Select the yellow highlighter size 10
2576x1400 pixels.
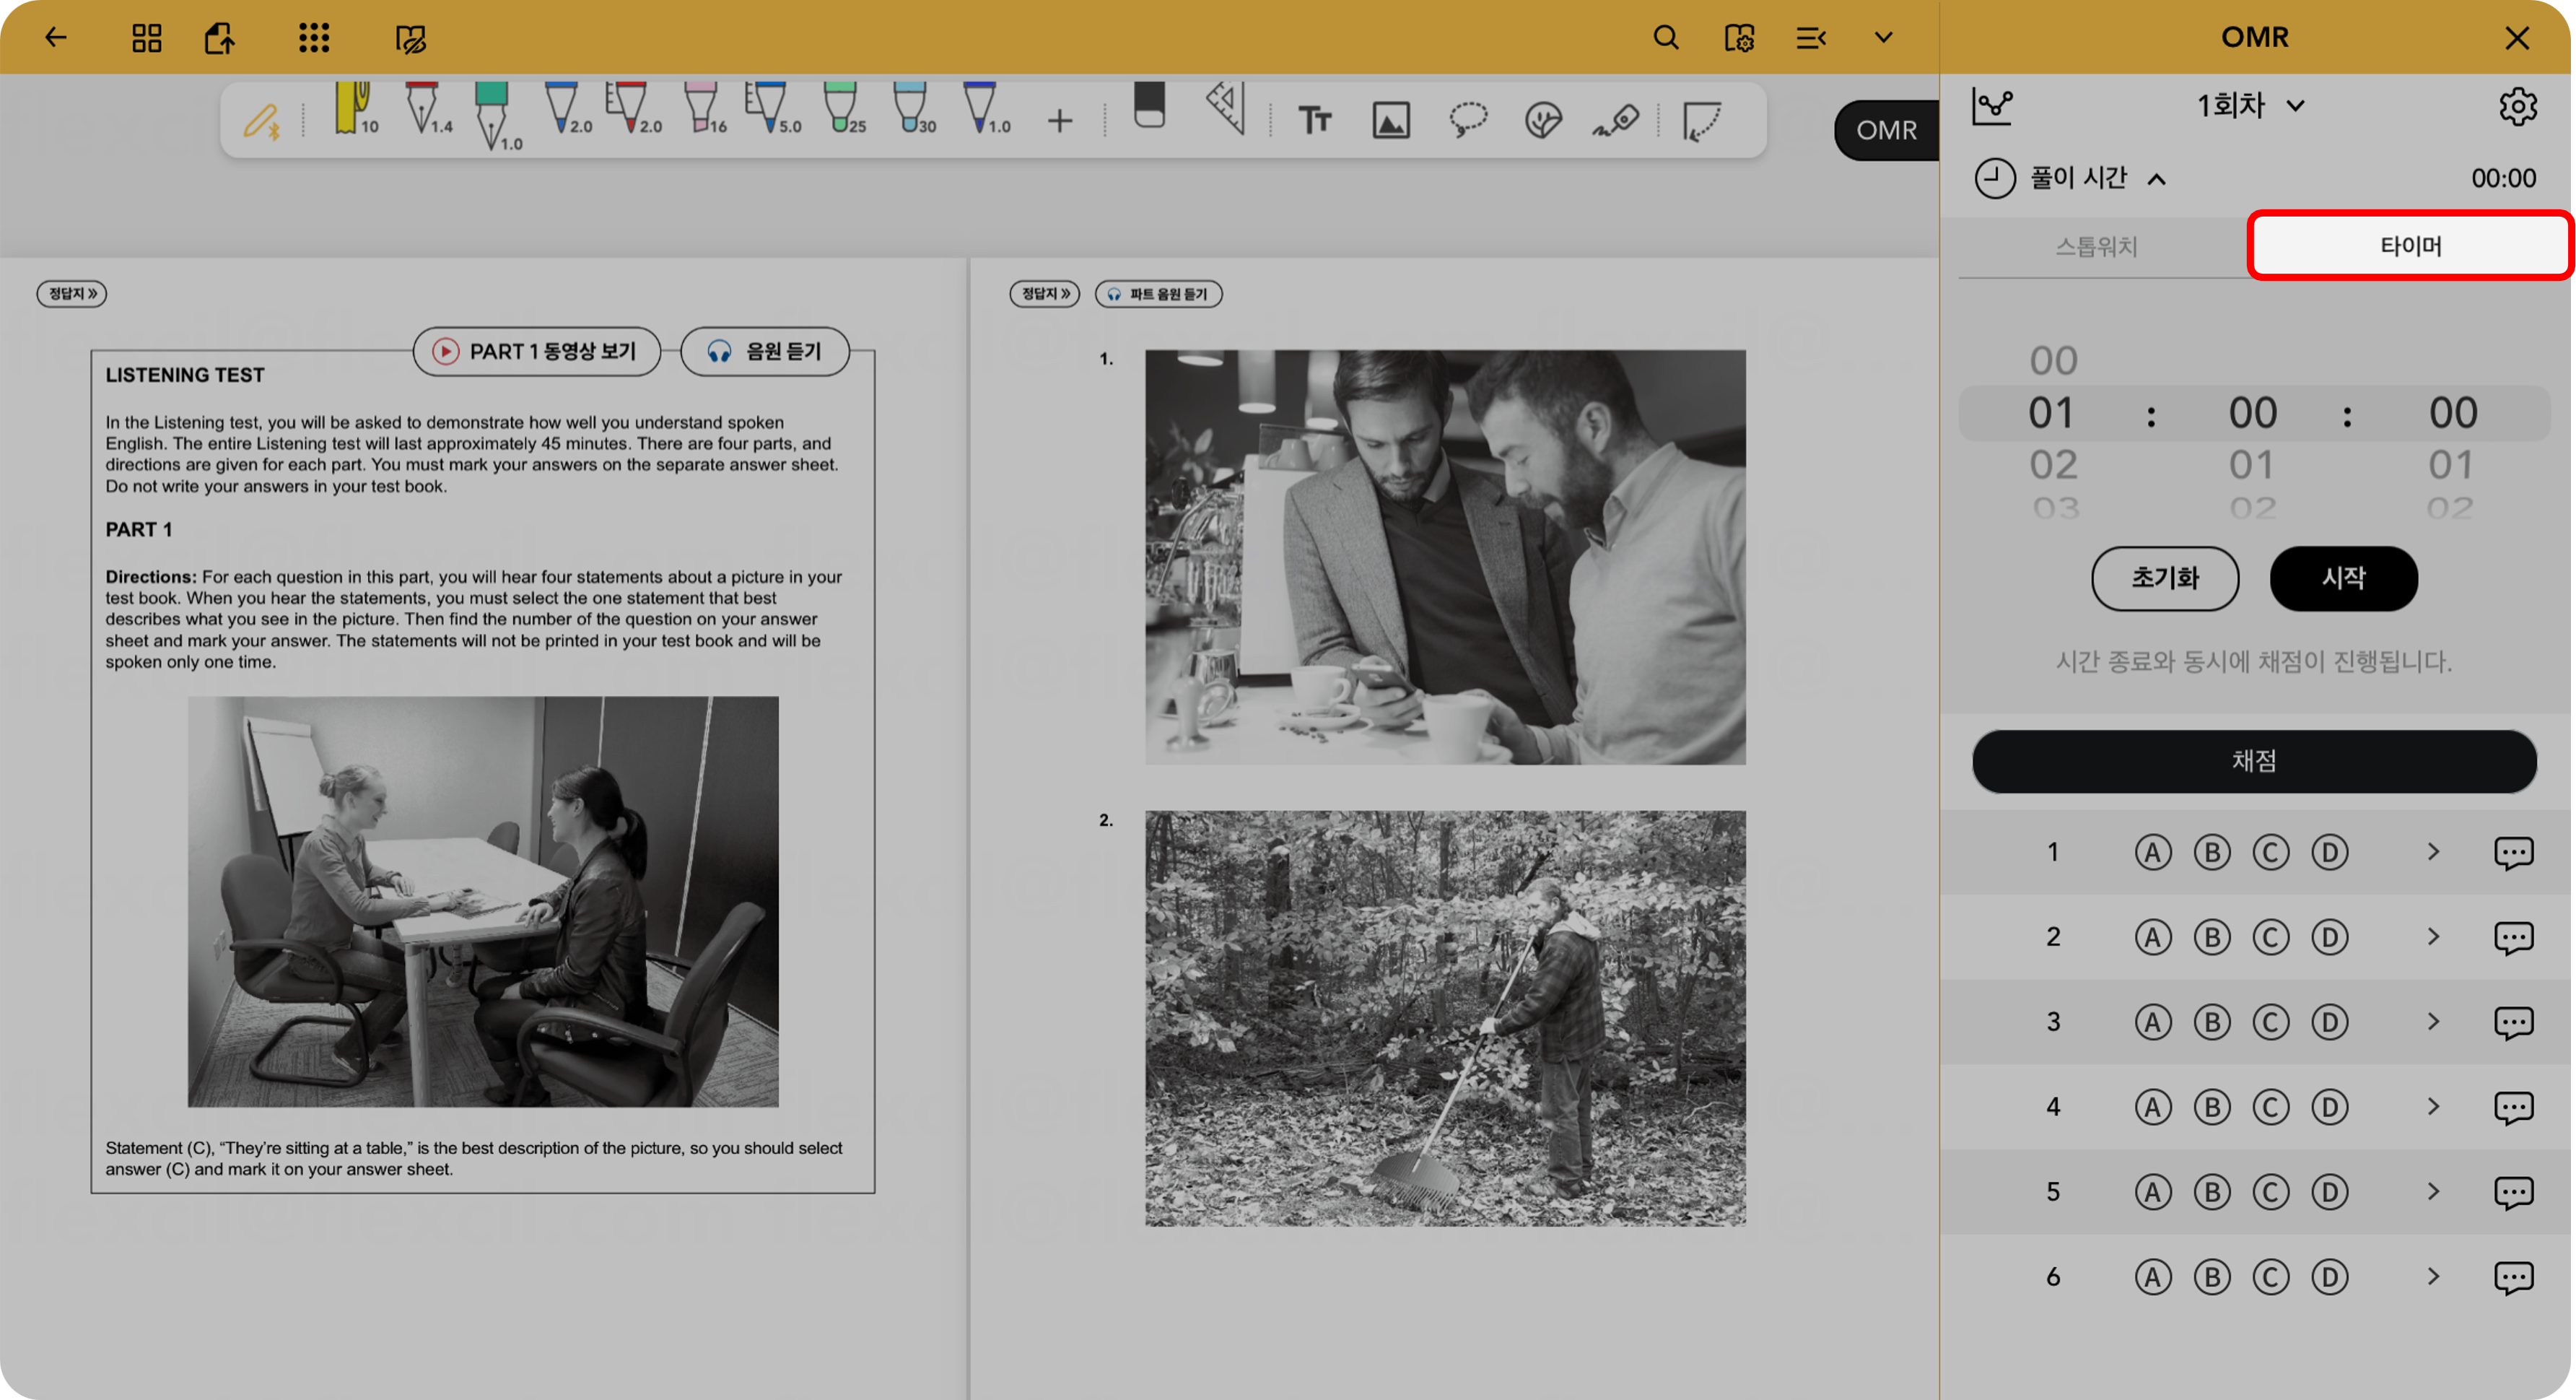[356, 110]
